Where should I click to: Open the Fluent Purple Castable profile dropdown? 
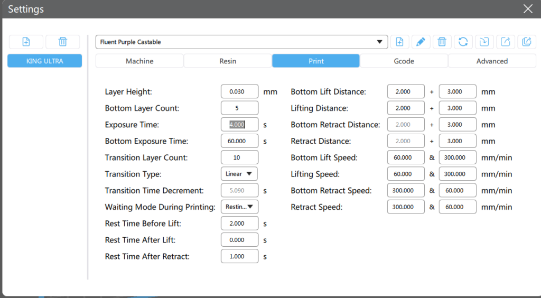241,42
